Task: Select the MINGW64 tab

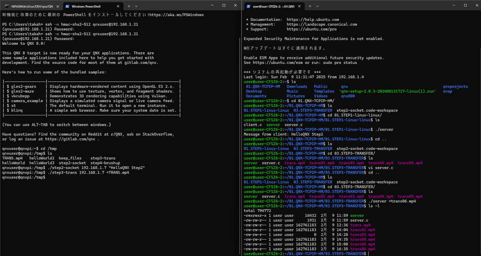Action: tap(32, 6)
